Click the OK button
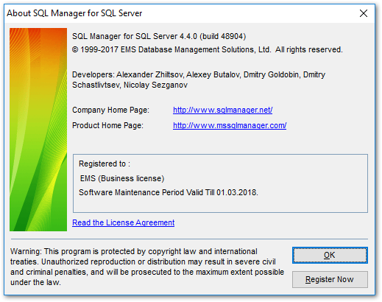 coord(330,255)
